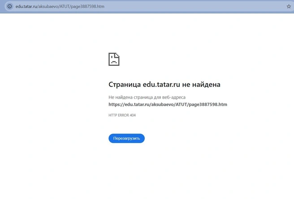Viewport: 294px width, 199px height.
Task: Click the Перезагрузить reload button
Action: pyautogui.click(x=126, y=138)
